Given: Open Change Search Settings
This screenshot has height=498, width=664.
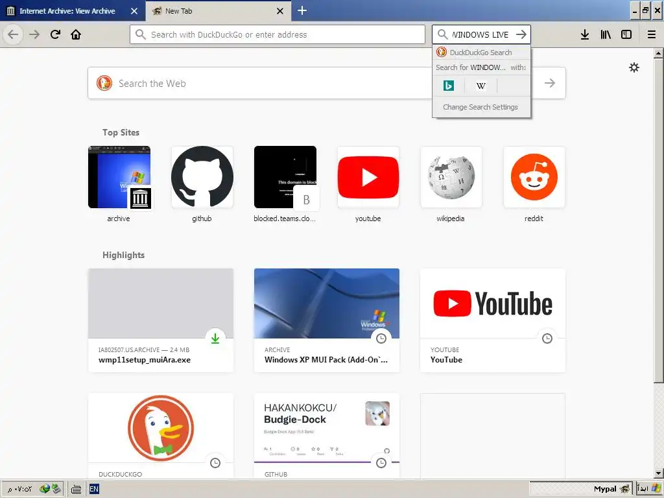Looking at the screenshot, I should [480, 107].
